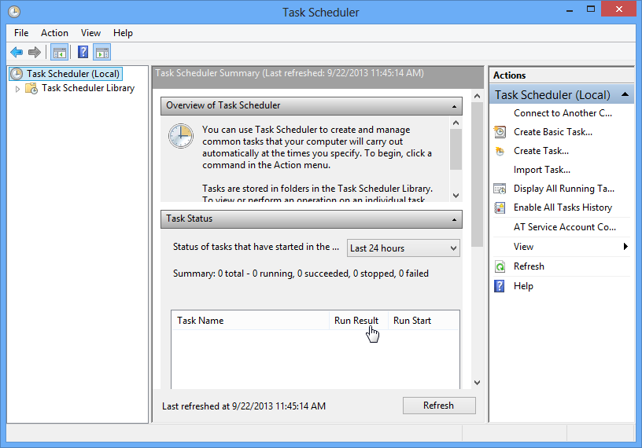
Task: Select Task Scheduler (Local) in the tree
Action: [72, 74]
